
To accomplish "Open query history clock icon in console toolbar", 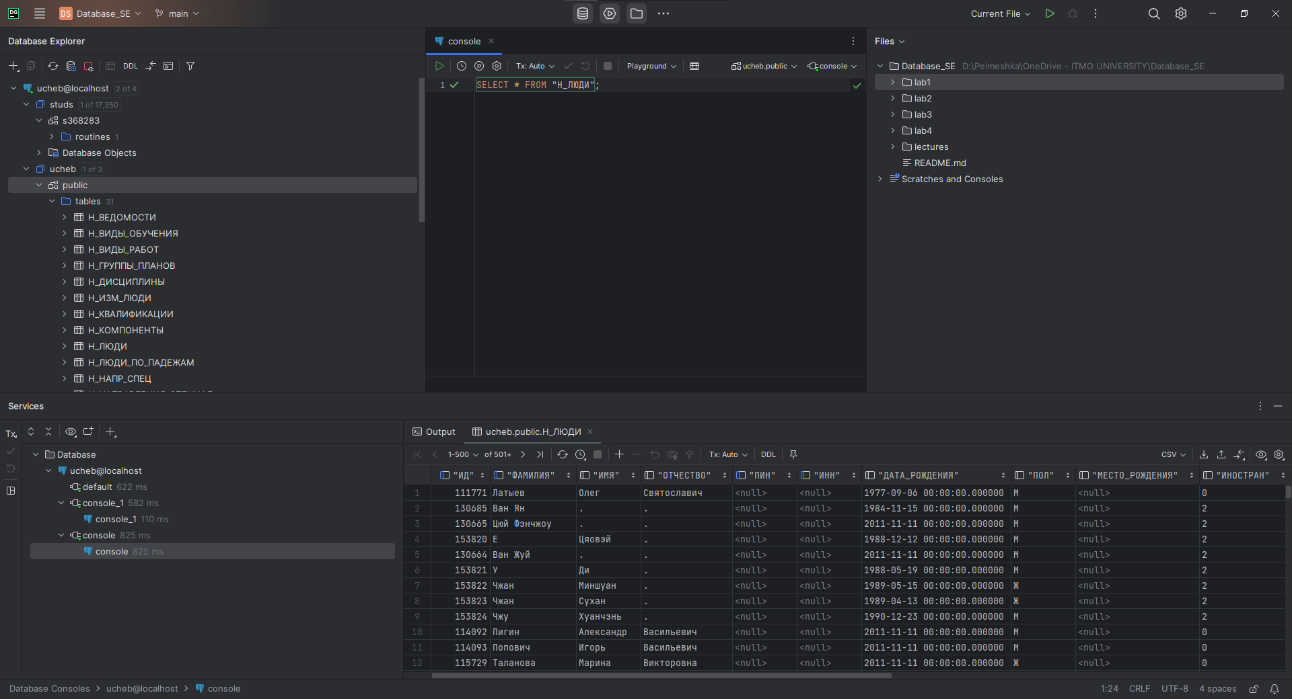I will click(462, 66).
